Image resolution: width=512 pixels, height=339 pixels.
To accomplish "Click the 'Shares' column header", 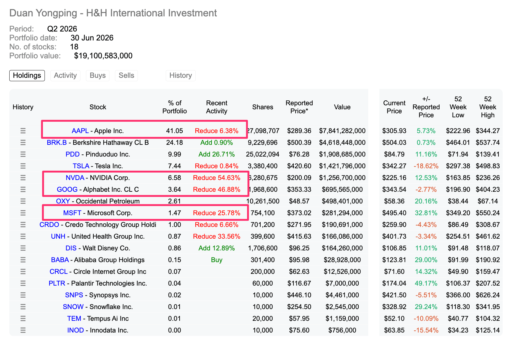I will point(263,107).
